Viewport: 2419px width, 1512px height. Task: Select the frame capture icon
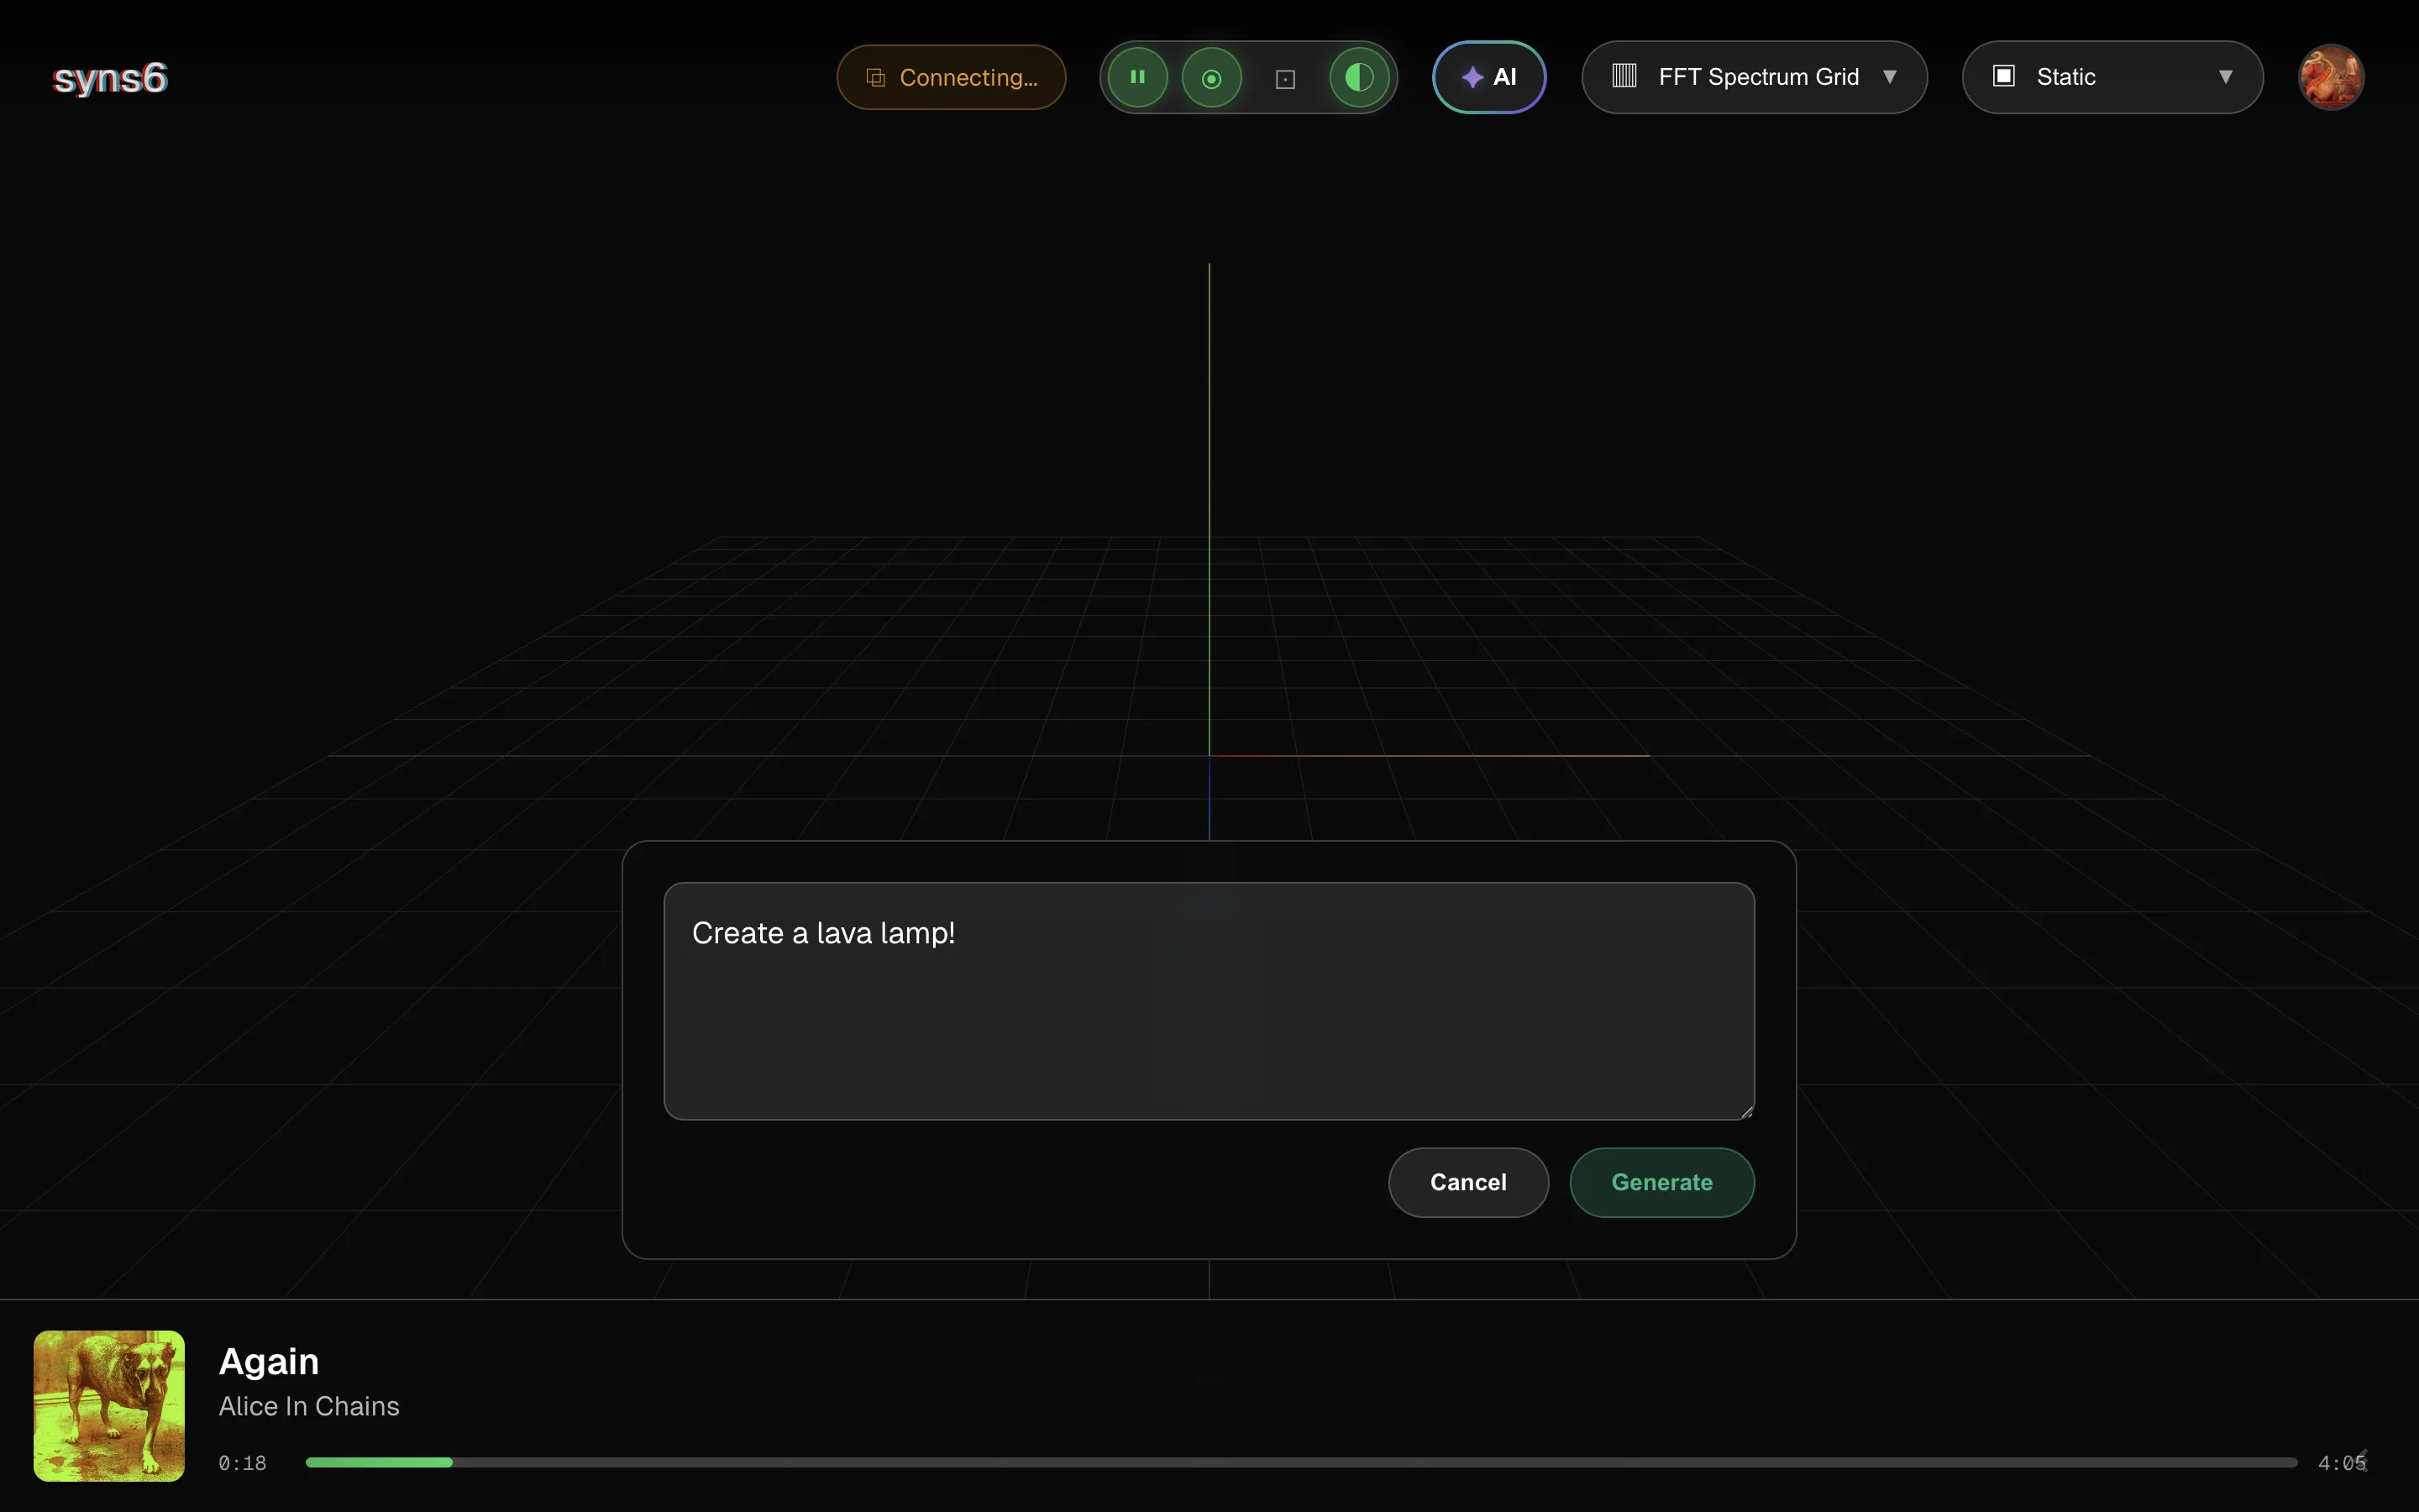(x=1285, y=77)
